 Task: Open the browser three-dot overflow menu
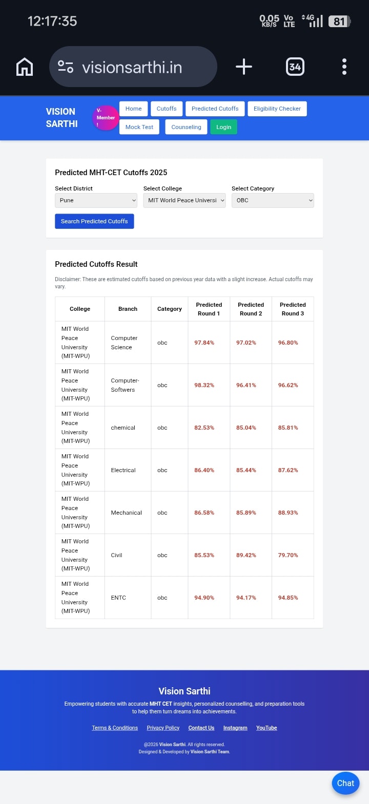pos(344,67)
